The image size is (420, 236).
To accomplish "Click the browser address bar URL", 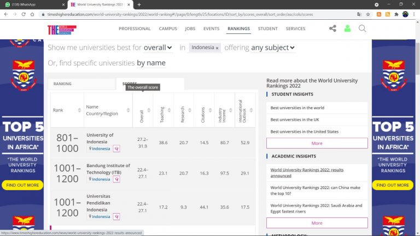I will point(180,14).
